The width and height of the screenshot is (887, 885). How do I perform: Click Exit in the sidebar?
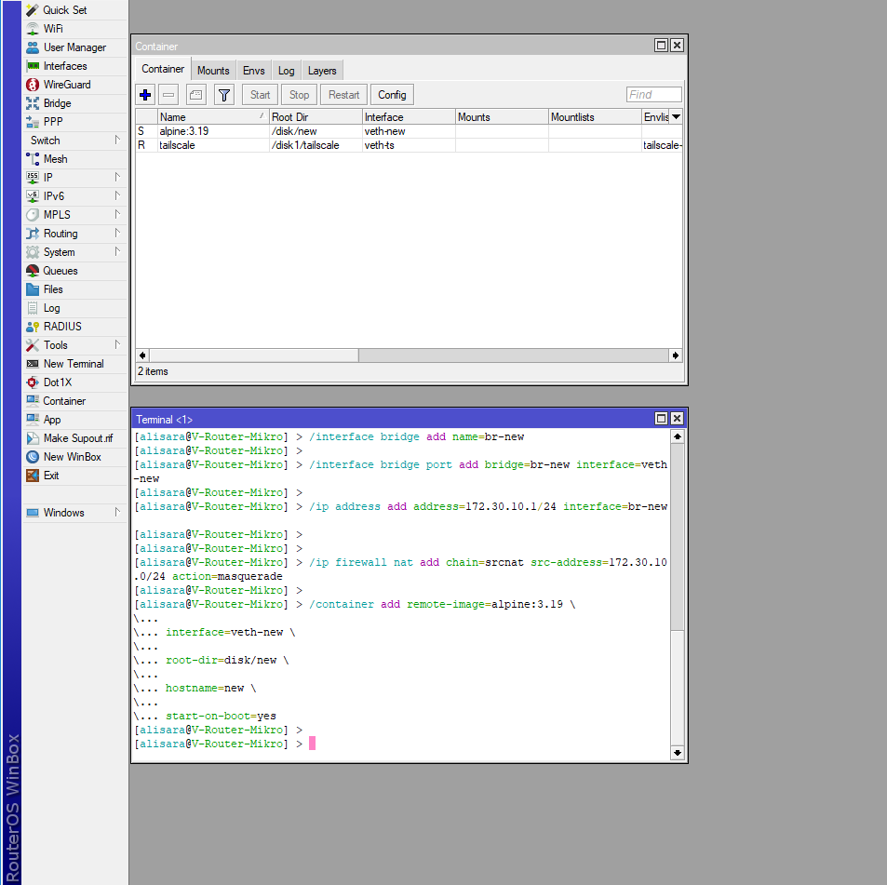tap(74, 476)
